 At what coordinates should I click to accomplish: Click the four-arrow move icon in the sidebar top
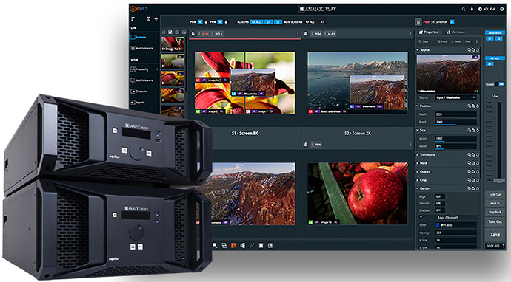[x=156, y=19]
